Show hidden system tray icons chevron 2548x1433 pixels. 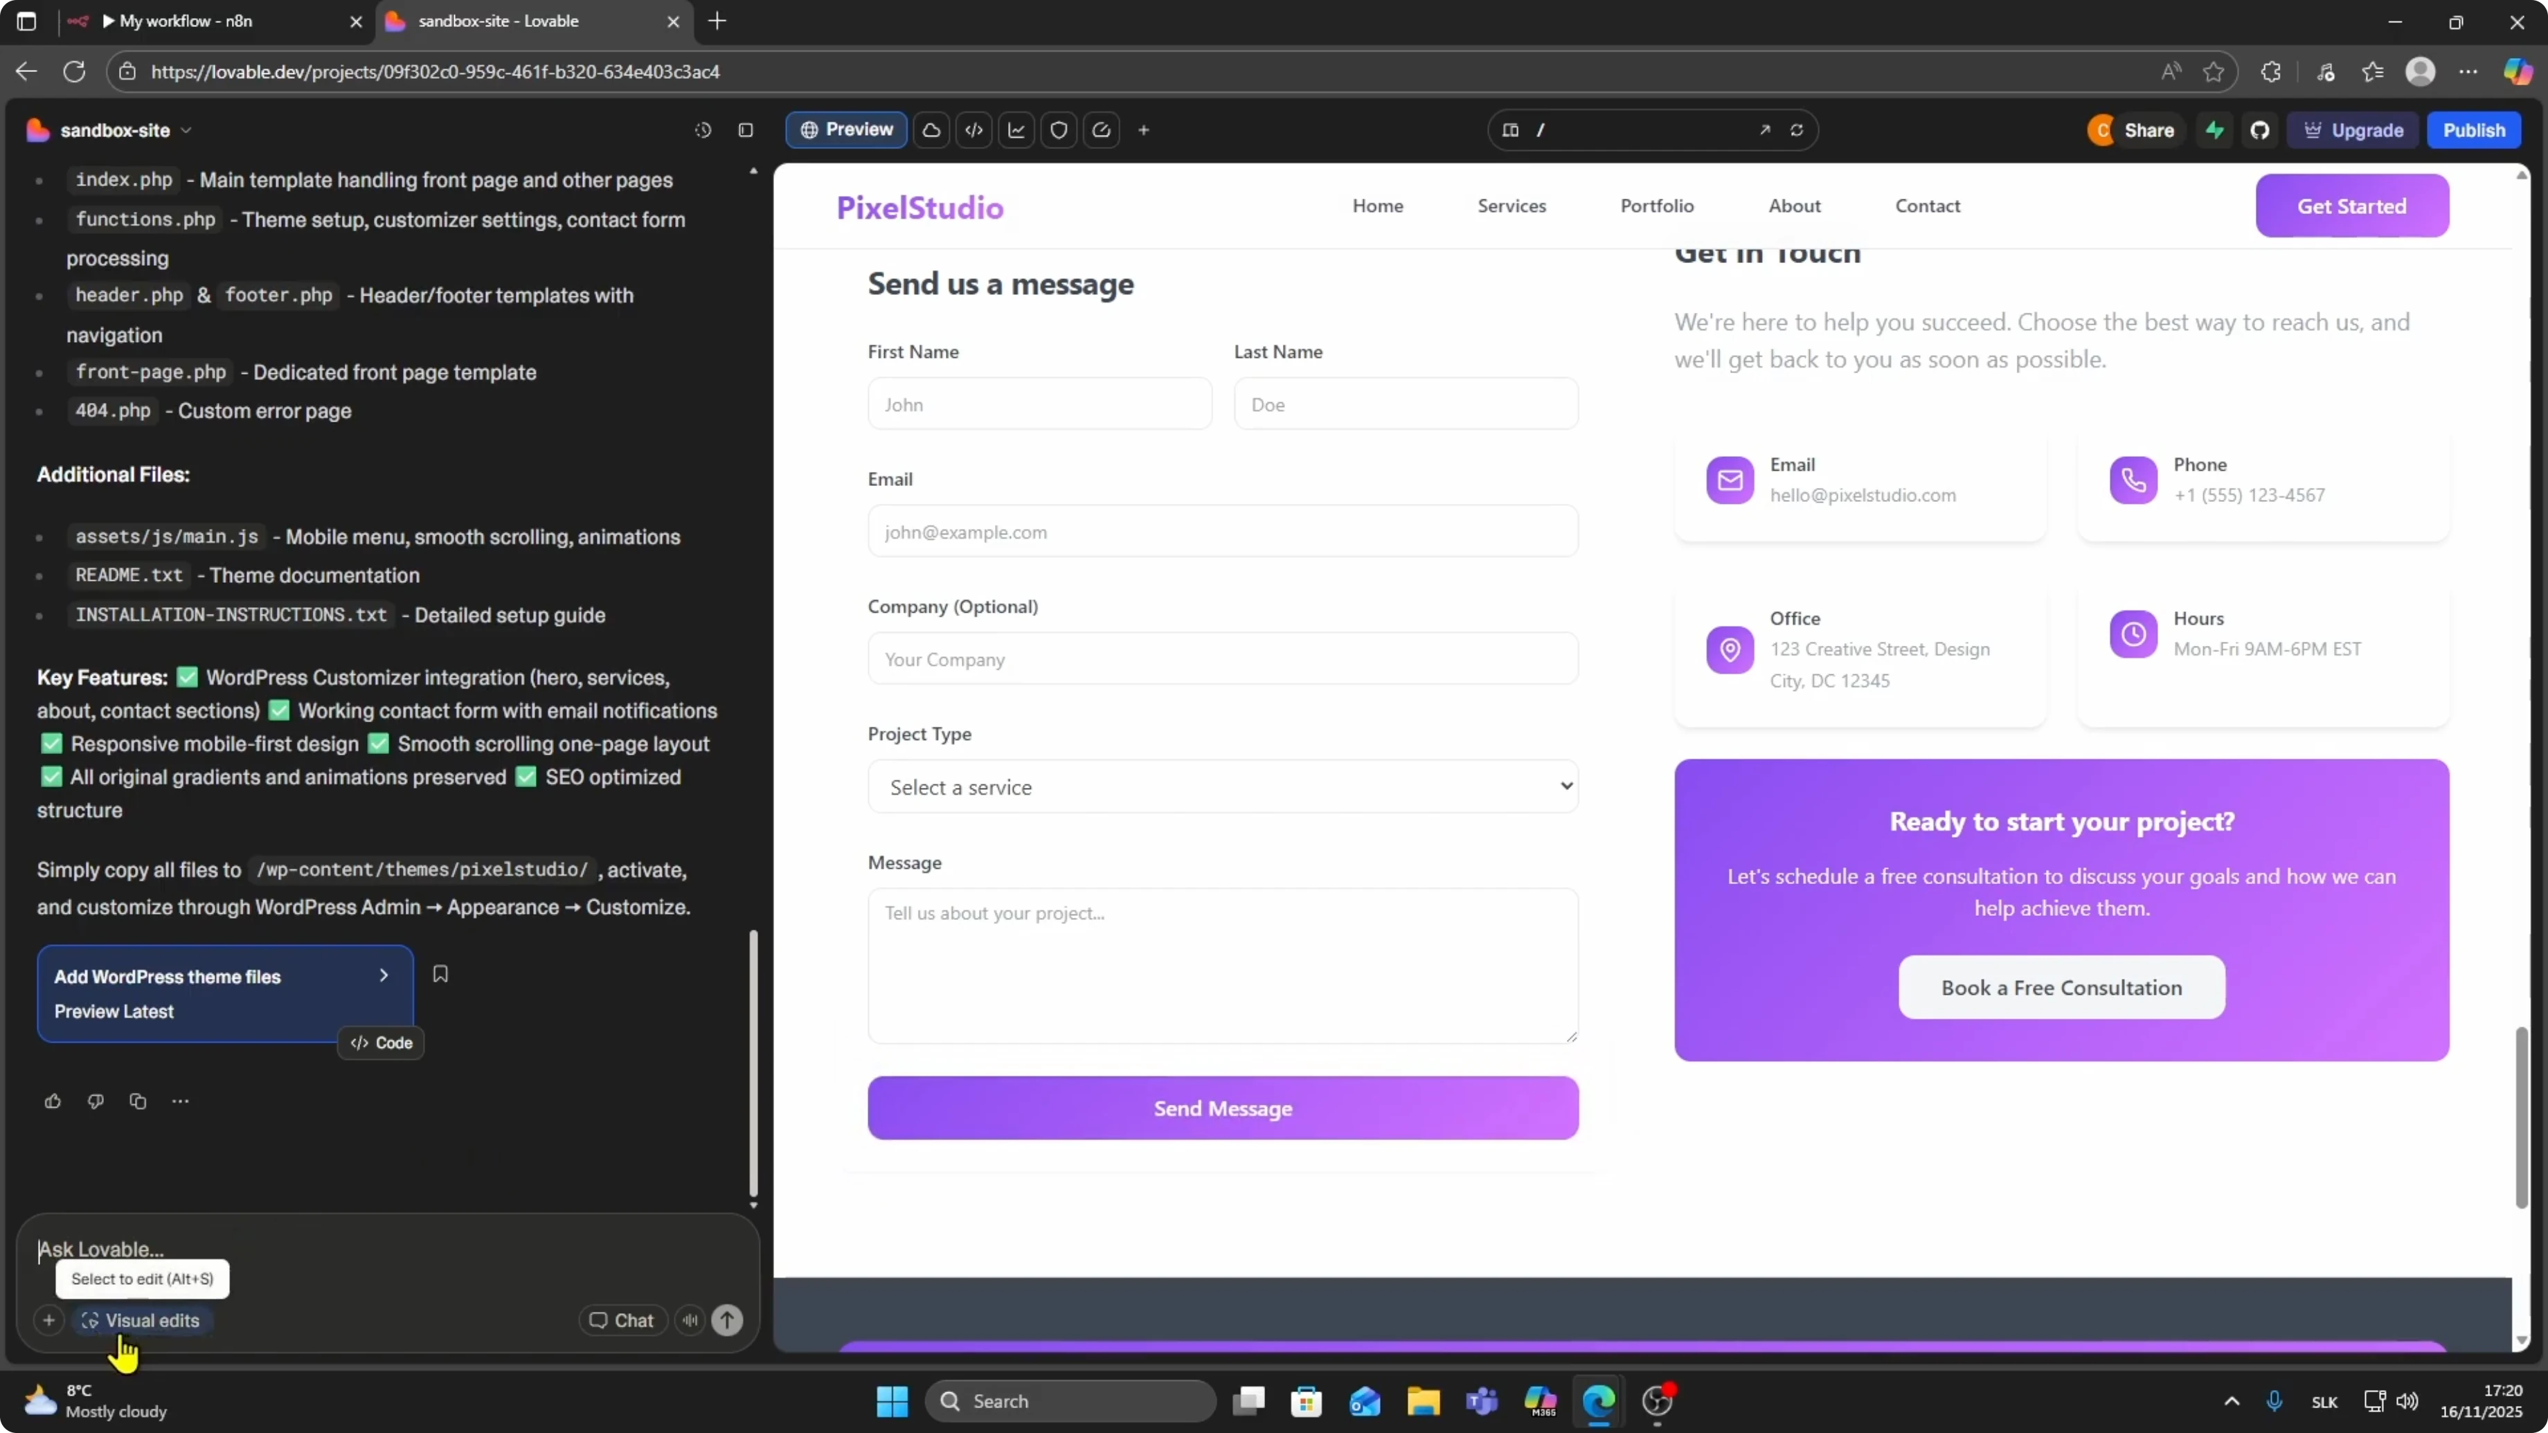(x=2232, y=1401)
